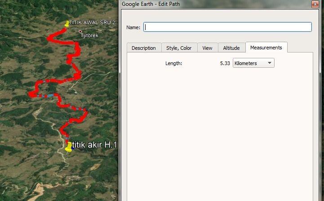Click the Tjitorek map label

tap(89, 35)
